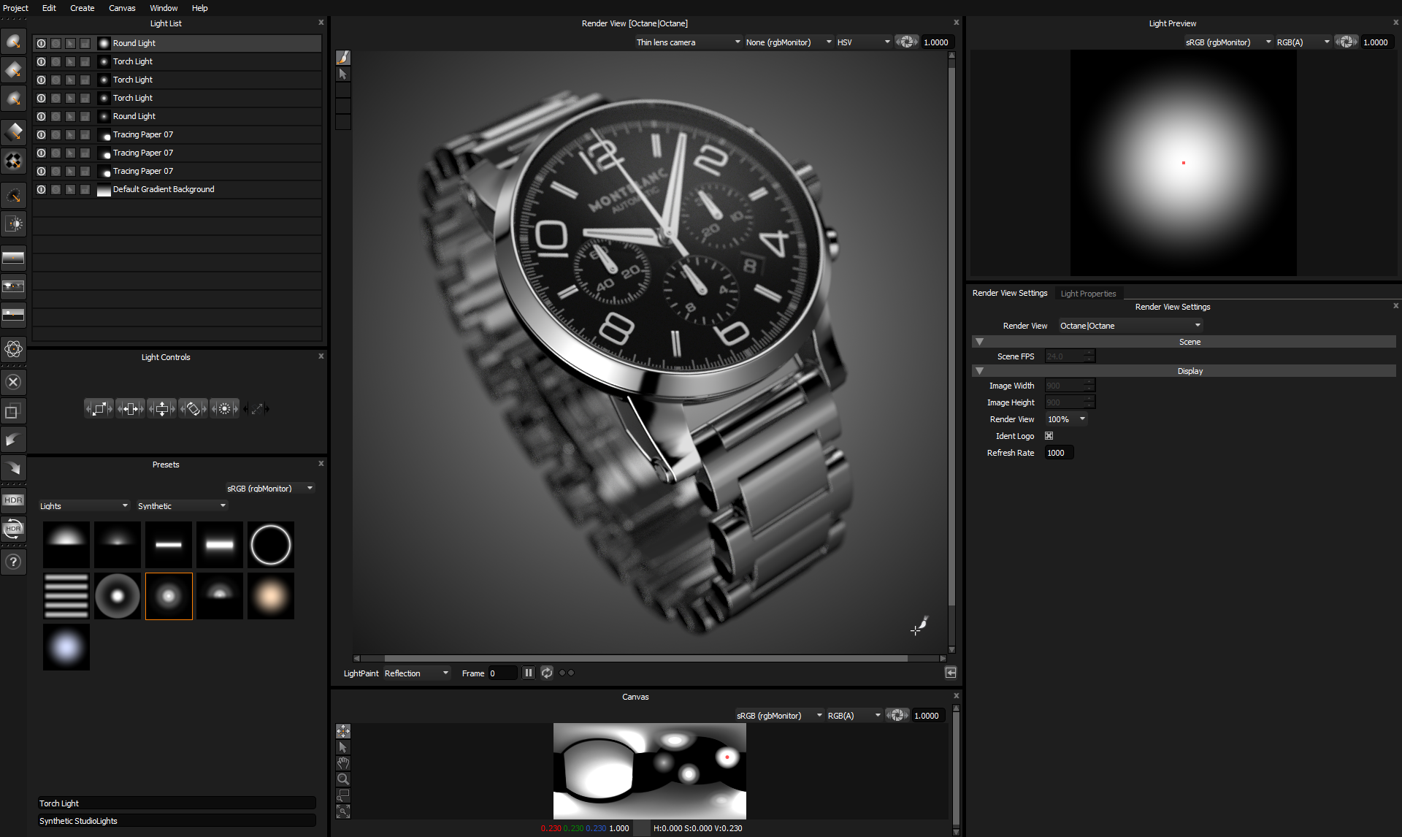1402x837 pixels.
Task: Open the Synthetic dropdown in Presets
Action: click(x=182, y=506)
